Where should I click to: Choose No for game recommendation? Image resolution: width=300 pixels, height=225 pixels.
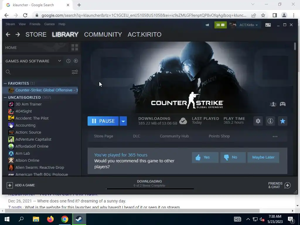coord(233,157)
